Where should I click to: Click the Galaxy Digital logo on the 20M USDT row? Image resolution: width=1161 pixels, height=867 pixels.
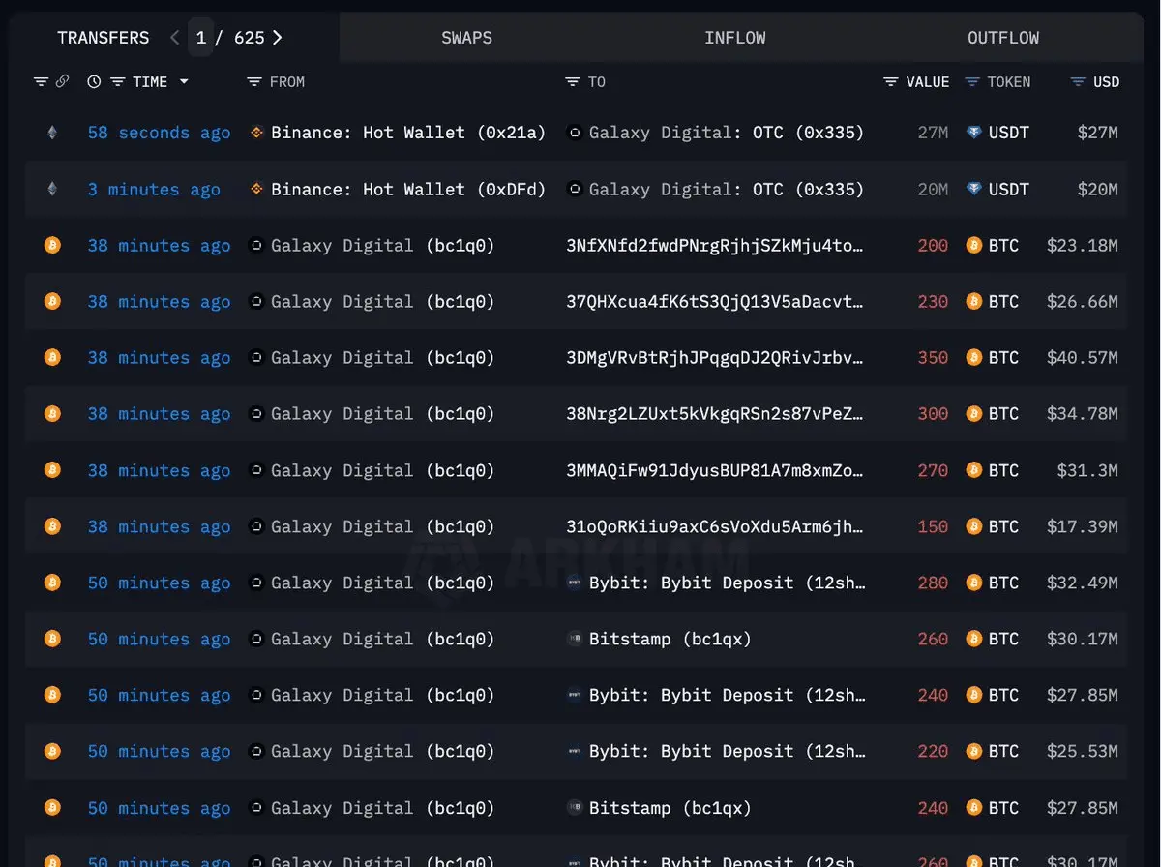[575, 189]
